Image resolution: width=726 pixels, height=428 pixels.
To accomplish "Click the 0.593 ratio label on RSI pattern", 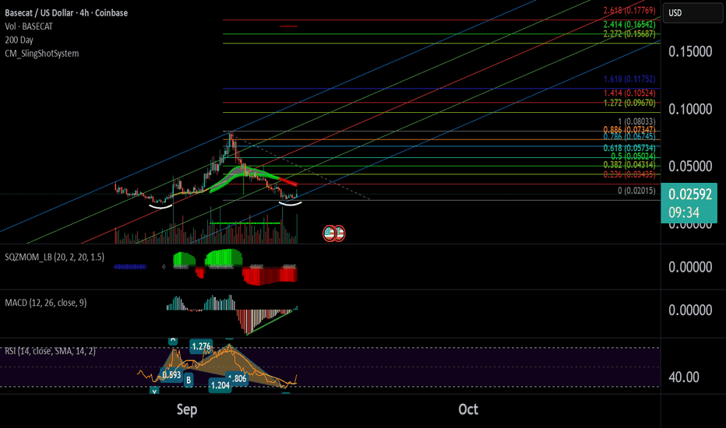I will coord(172,374).
